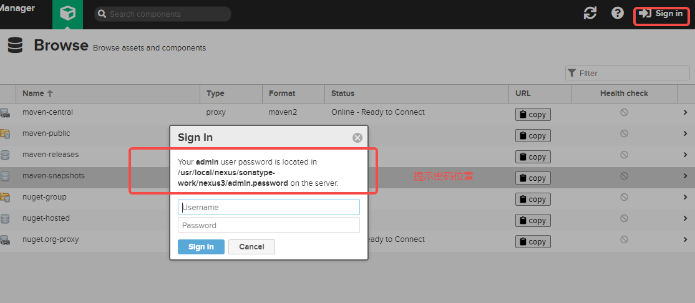
Task: Sort by the Format column header
Action: [x=282, y=94]
